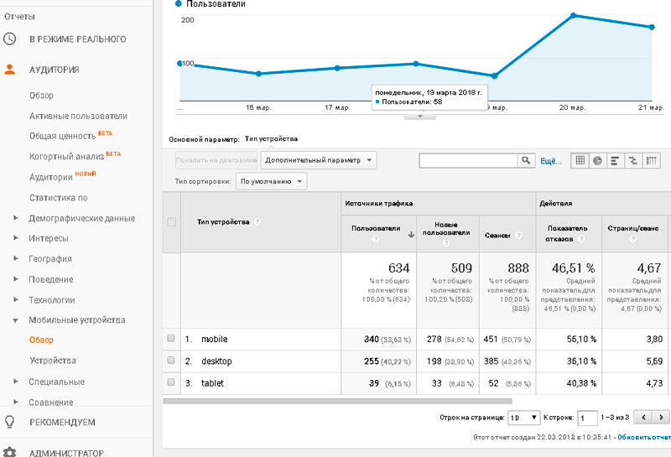
Task: Click Тип устройства primary dimension link
Action: tap(271, 138)
